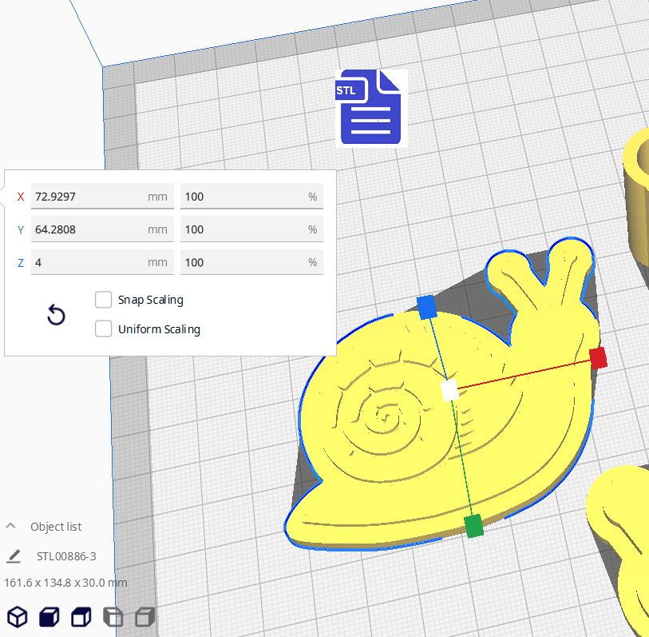Click the red scale handle on the model
The height and width of the screenshot is (637, 649).
(599, 359)
